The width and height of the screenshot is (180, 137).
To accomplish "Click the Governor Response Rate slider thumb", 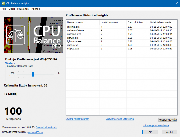I will click(x=33, y=74).
